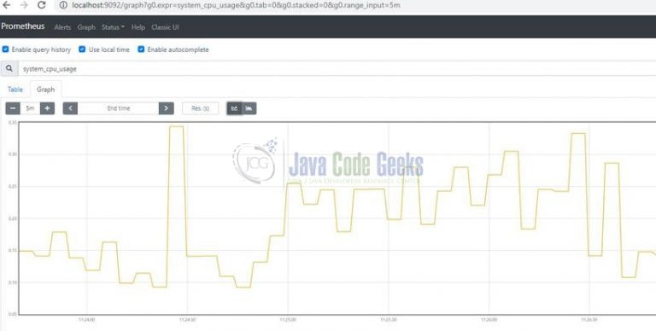The image size is (656, 331).
Task: Move end time forward with right chevron
Action: click(x=166, y=108)
